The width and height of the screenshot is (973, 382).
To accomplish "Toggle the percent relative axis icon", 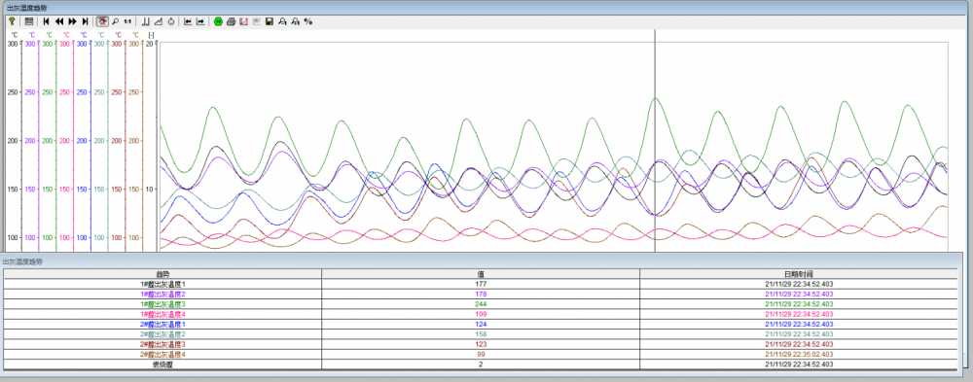I will coord(308,21).
